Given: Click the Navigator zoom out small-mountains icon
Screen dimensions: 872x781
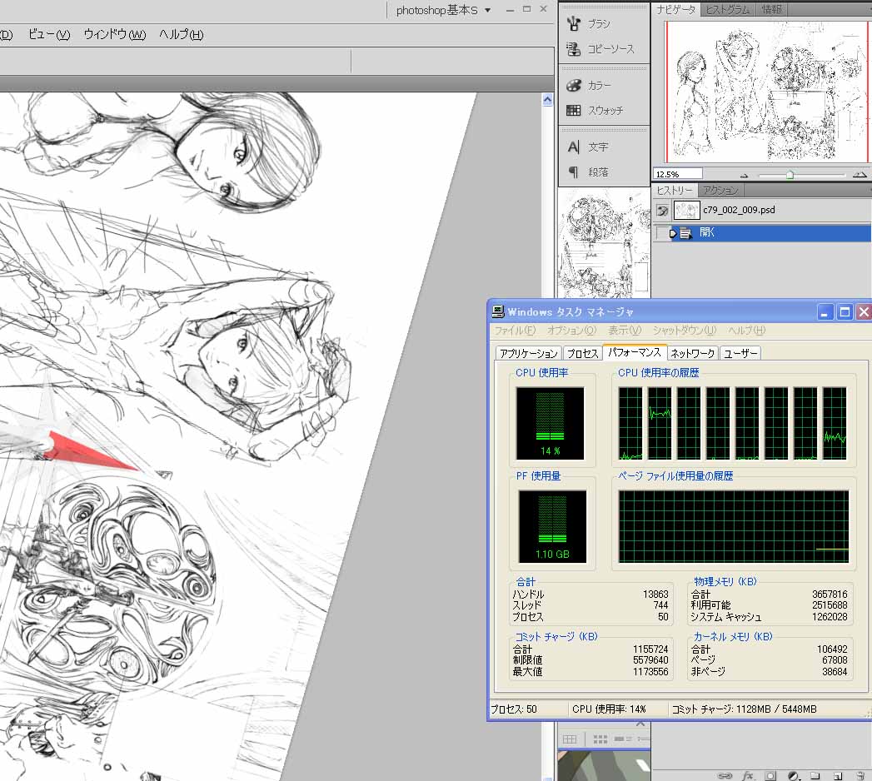Looking at the screenshot, I should (744, 175).
